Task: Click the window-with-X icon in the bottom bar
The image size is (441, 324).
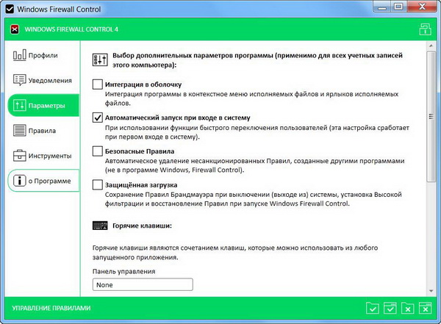Action: (x=424, y=308)
